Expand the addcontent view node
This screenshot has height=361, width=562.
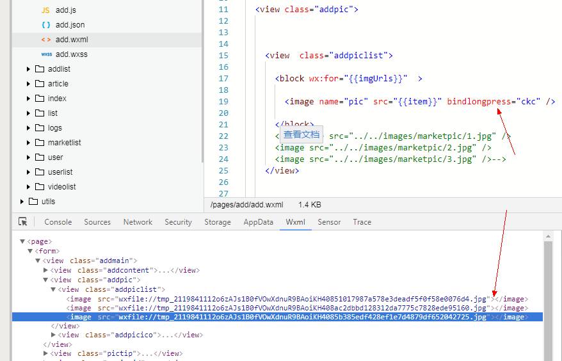pyautogui.click(x=45, y=270)
